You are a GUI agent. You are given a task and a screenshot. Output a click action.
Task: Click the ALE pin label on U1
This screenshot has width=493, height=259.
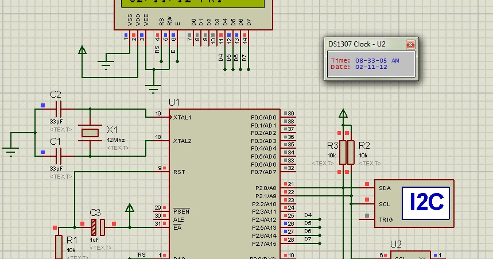(178, 220)
